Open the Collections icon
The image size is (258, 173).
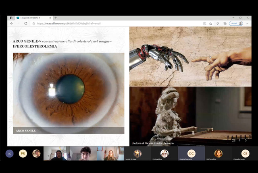225,23
